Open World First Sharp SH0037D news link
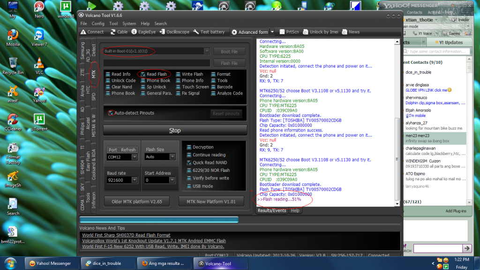The image size is (480, 270). point(126,235)
